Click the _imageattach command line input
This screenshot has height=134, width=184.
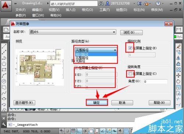click(71, 125)
